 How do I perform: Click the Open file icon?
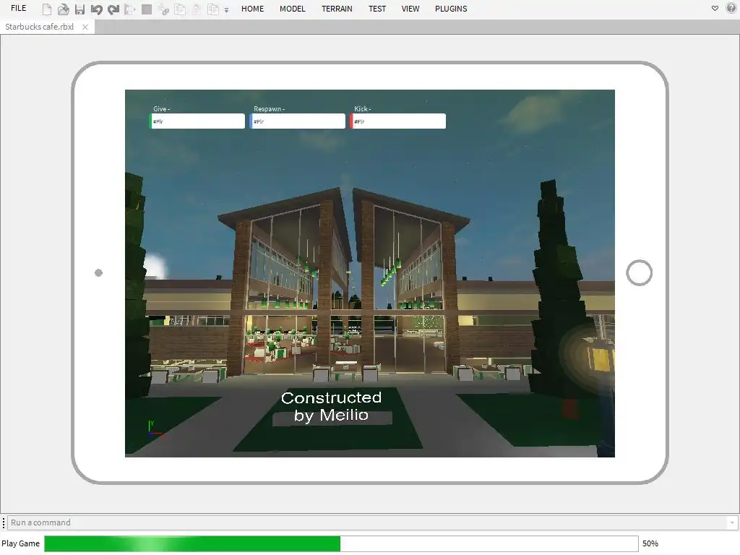pos(64,9)
